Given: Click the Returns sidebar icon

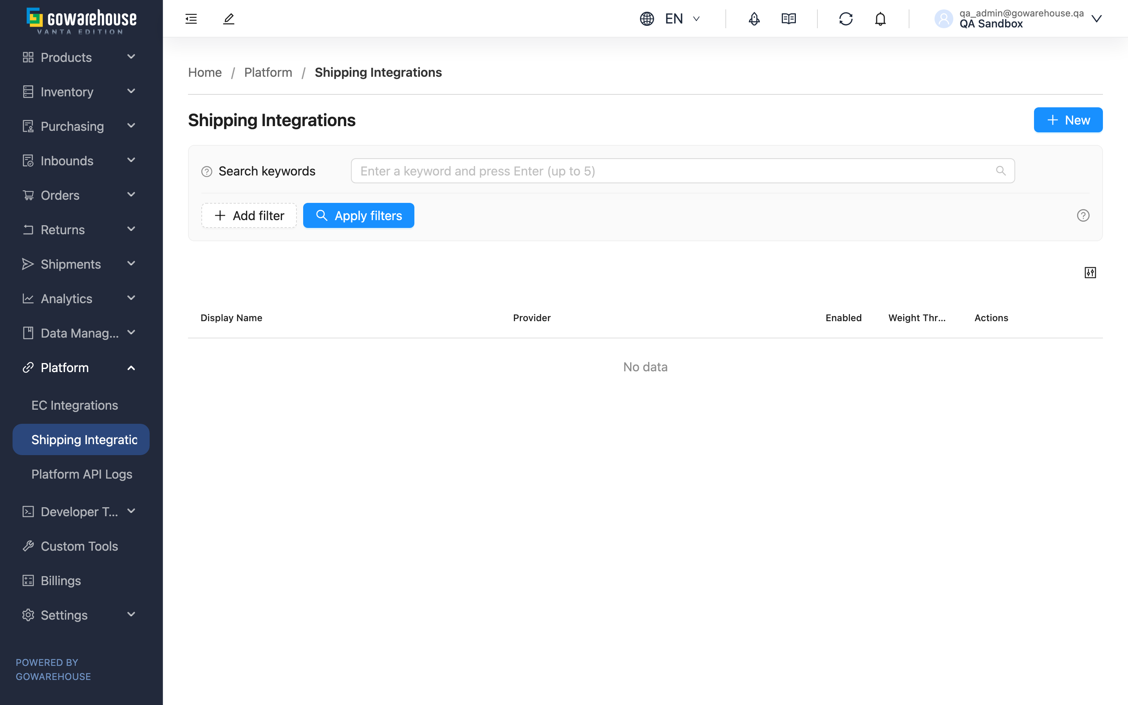Looking at the screenshot, I should pos(28,230).
